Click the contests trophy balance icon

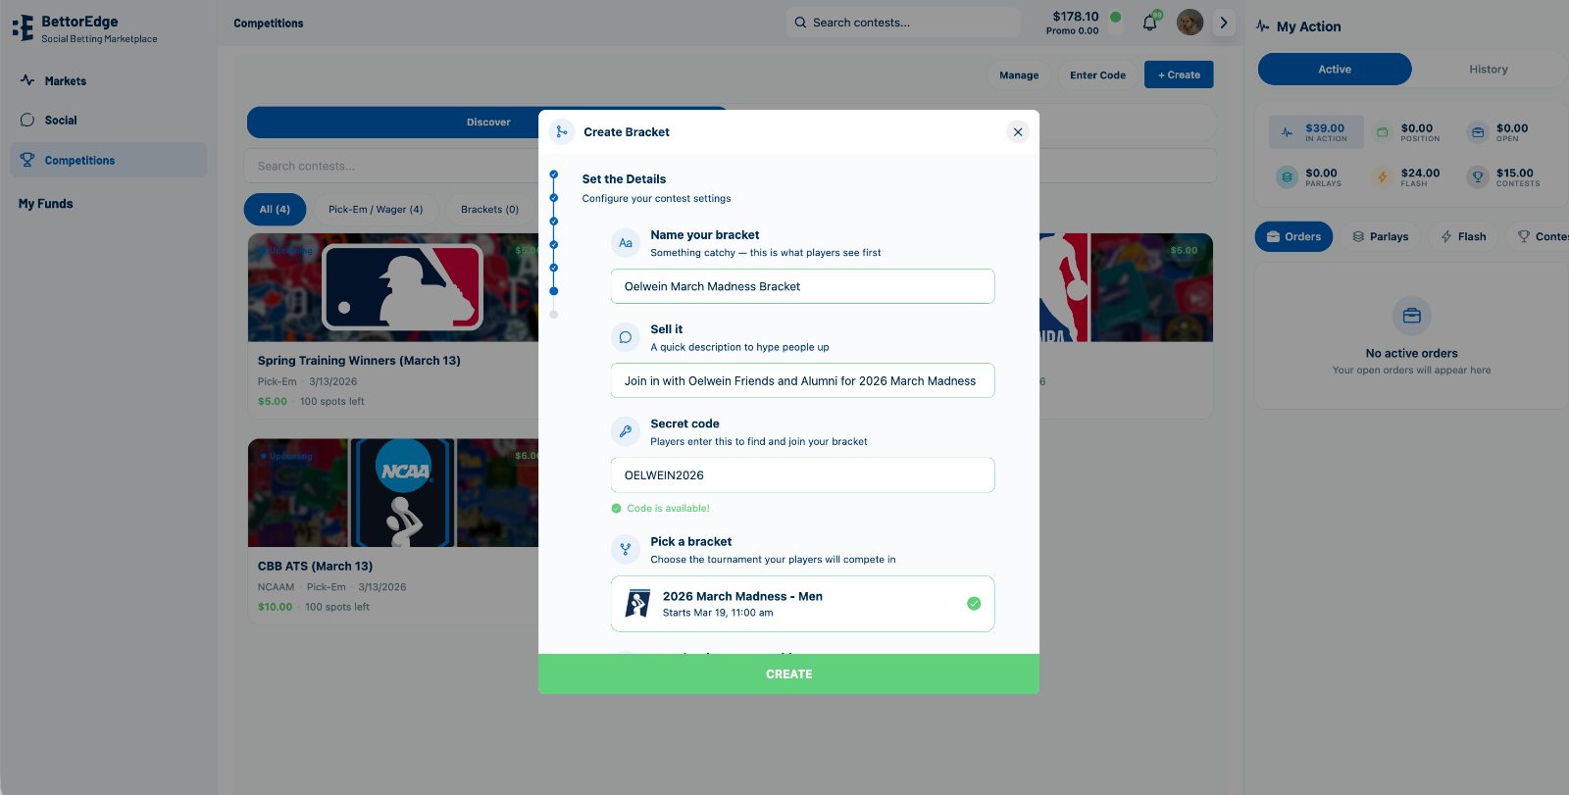pos(1477,177)
